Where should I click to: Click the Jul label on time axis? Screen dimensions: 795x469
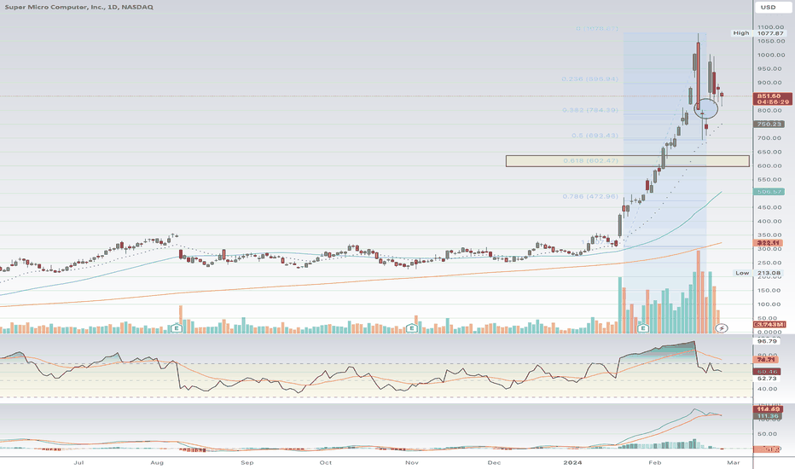tap(78, 462)
